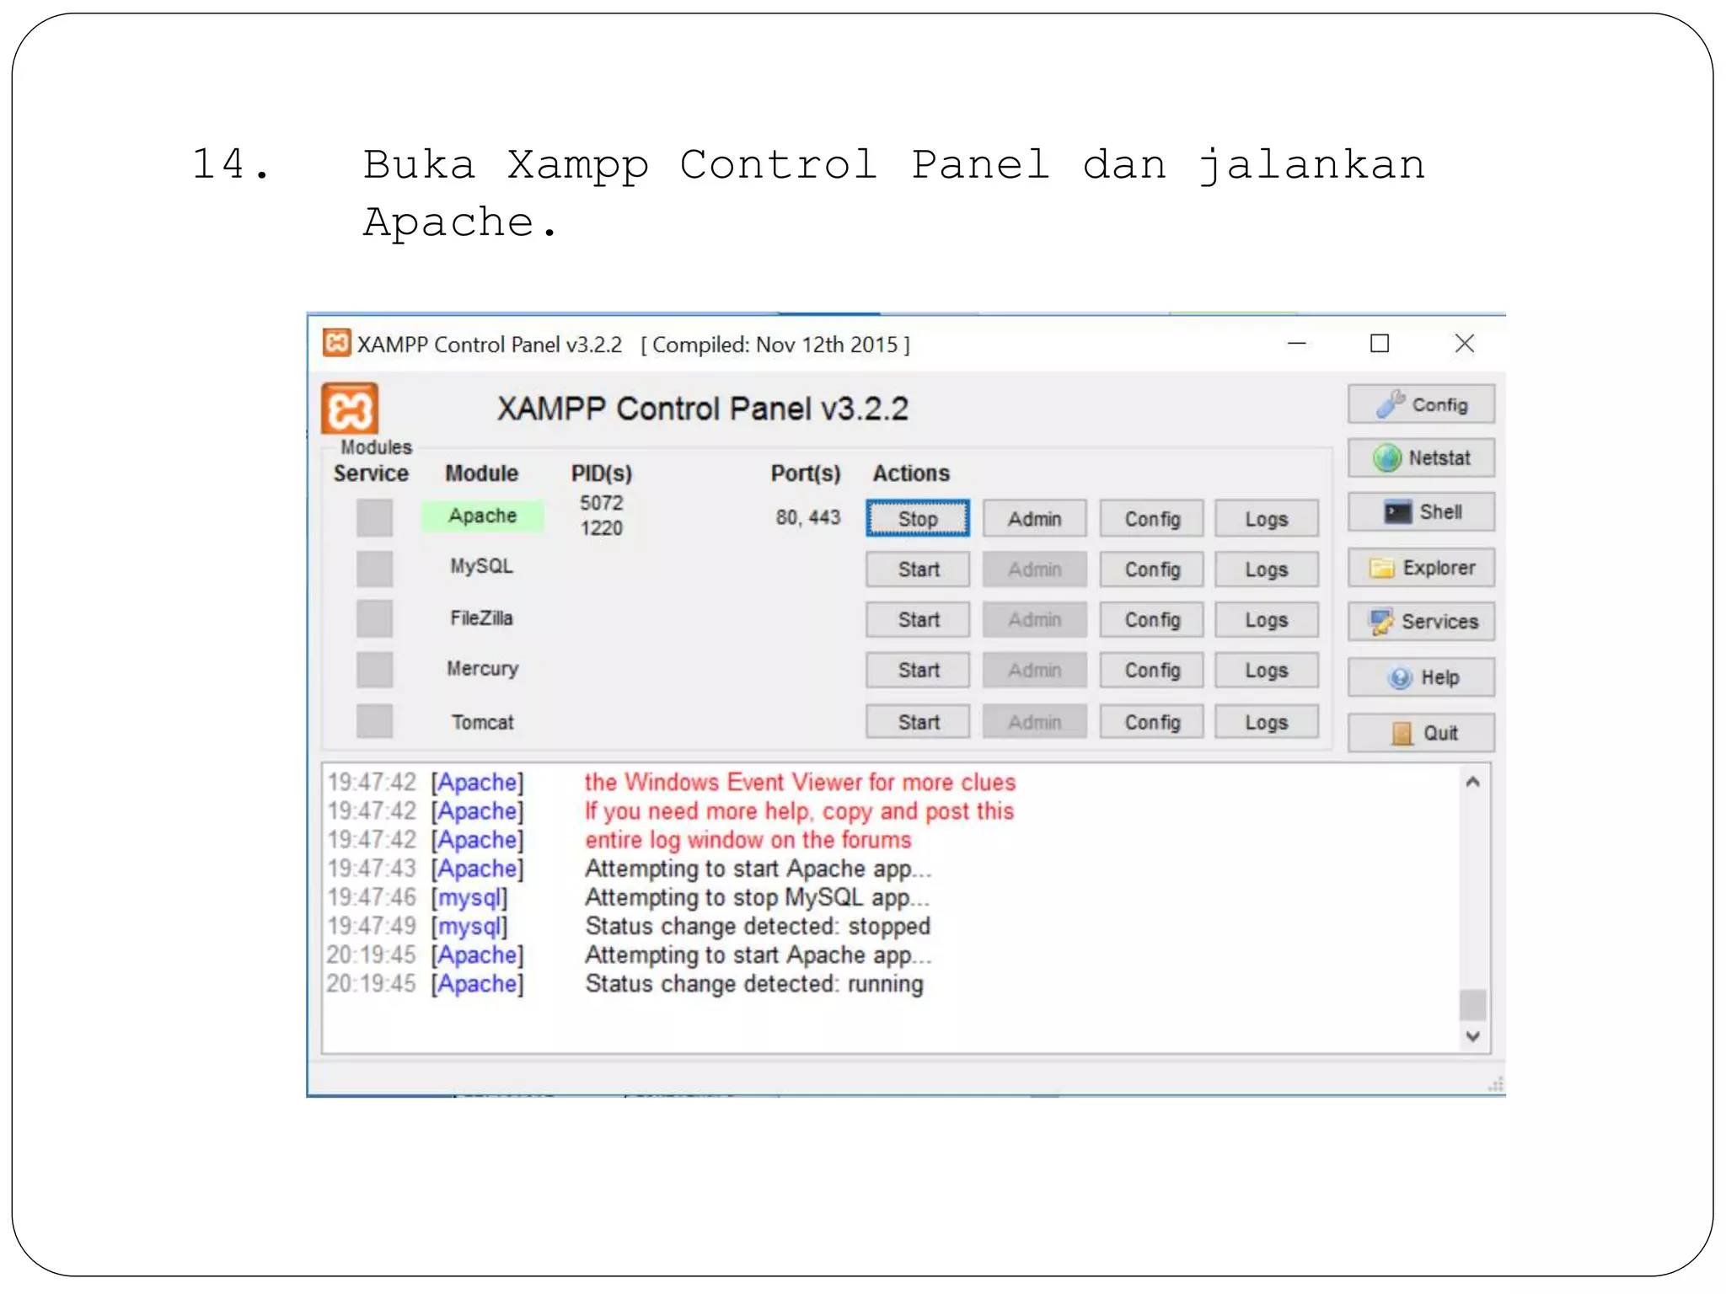The width and height of the screenshot is (1726, 1294).
Task: Toggle the Tomcat service checkbox
Action: pos(374,721)
